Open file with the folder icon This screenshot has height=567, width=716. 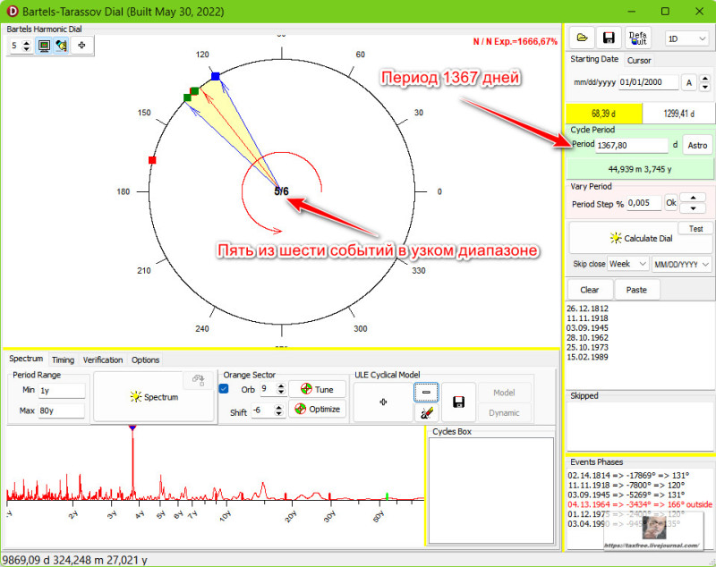point(582,38)
